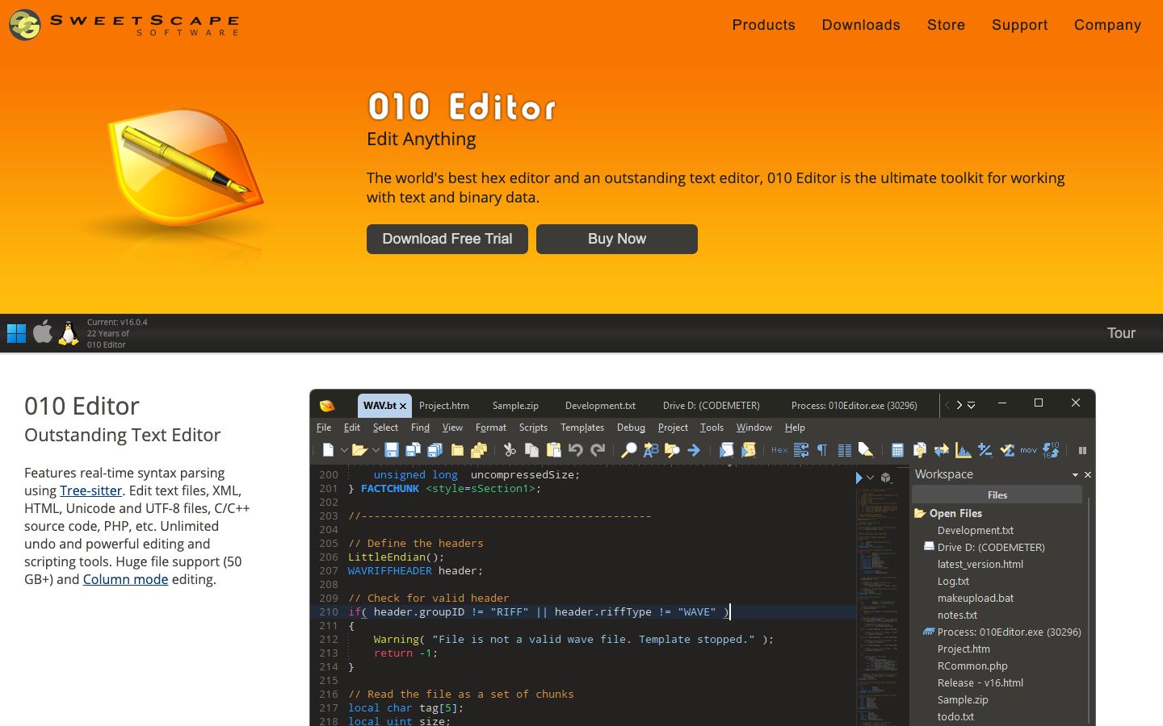Click the Redo arrow toolbar icon
This screenshot has width=1163, height=726.
(598, 450)
